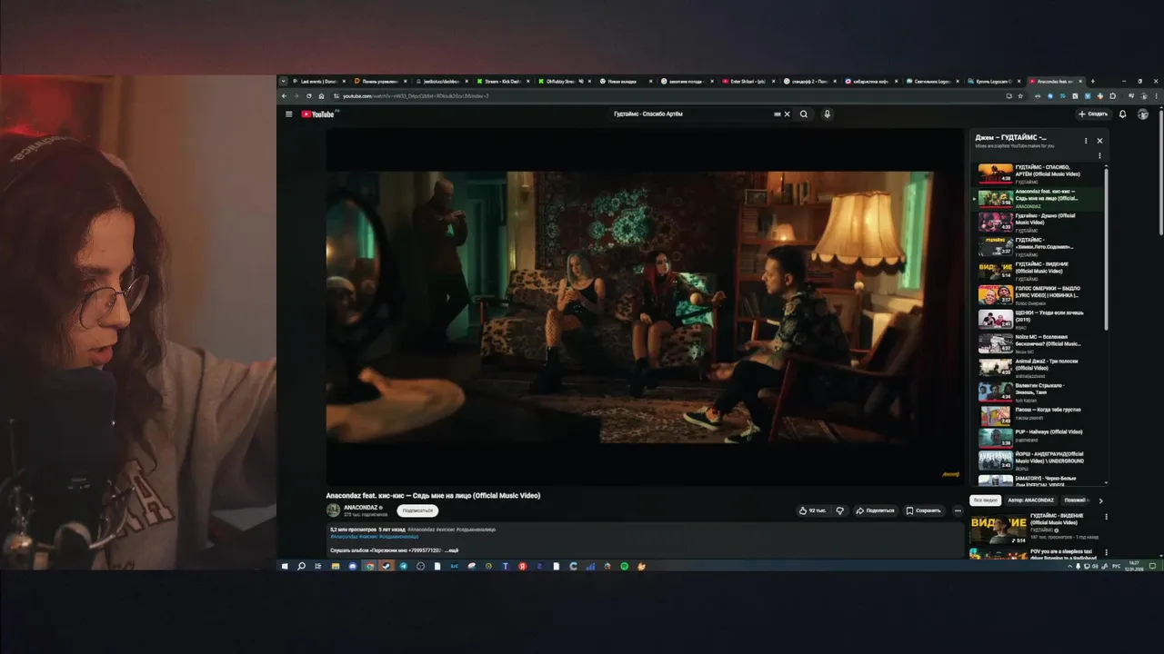Viewport: 1164px width, 654px height.
Task: Go to the YouTube home logo
Action: point(319,114)
